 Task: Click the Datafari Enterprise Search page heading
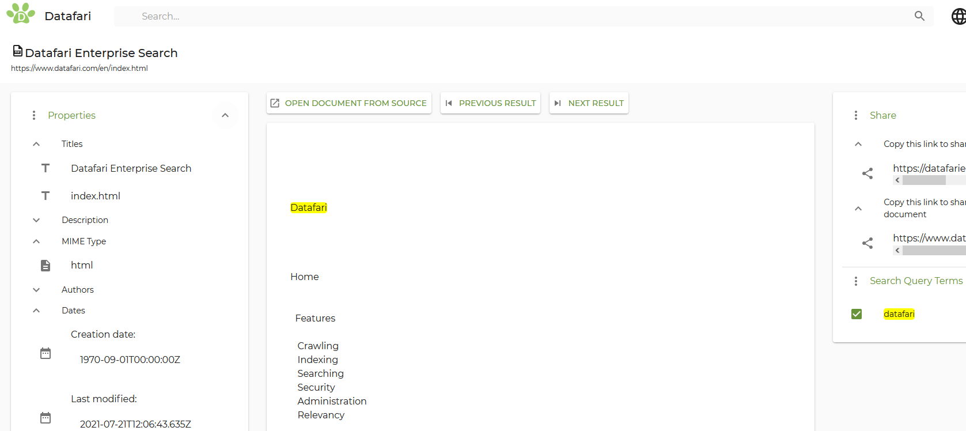coord(101,53)
